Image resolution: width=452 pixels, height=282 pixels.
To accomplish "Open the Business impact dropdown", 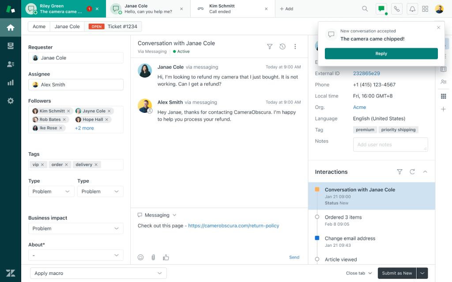I will [x=75, y=228].
